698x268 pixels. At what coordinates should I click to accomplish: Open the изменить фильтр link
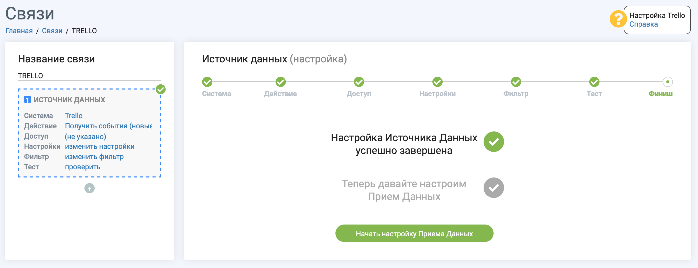[94, 157]
